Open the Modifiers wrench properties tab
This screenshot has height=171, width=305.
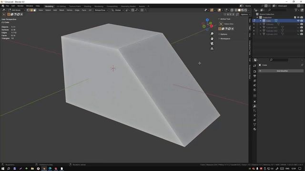tap(254, 106)
